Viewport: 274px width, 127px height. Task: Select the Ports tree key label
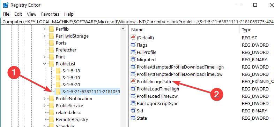coord(61,43)
